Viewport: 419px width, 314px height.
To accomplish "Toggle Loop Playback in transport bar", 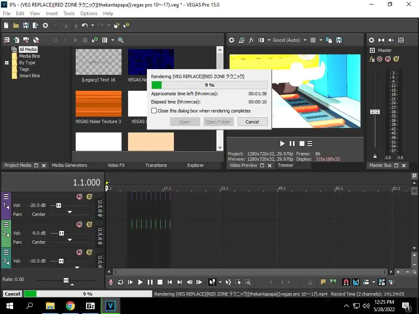I will coord(121,282).
